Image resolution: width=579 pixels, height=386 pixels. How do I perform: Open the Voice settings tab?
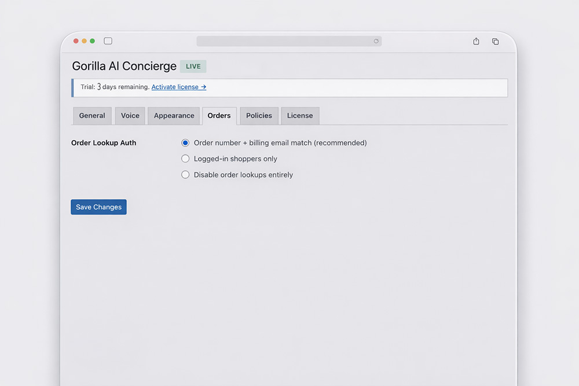point(130,116)
